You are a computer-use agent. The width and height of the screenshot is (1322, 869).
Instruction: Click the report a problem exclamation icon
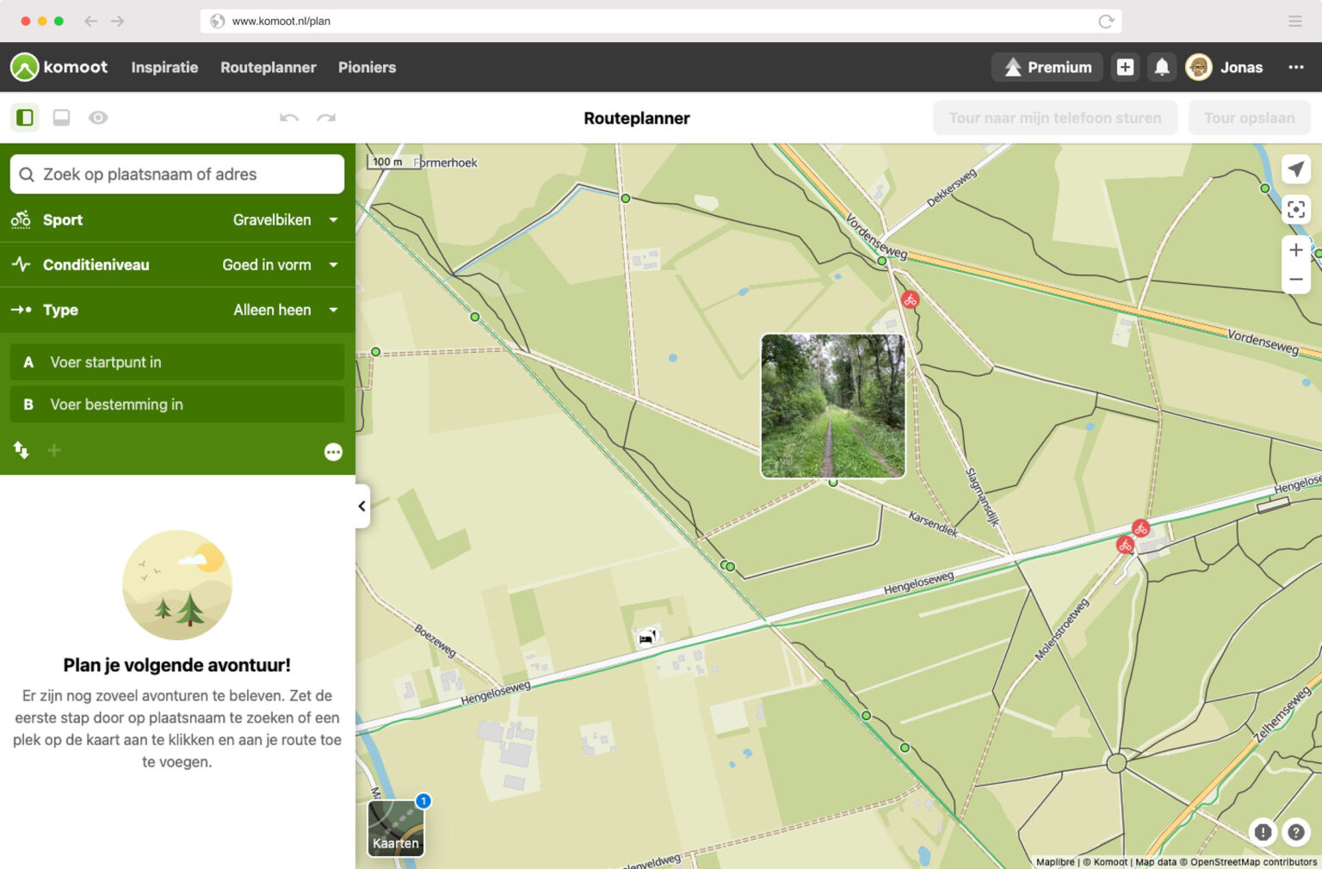click(x=1263, y=832)
